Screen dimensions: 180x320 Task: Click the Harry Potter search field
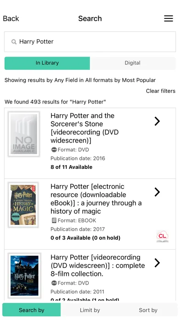pyautogui.click(x=90, y=42)
